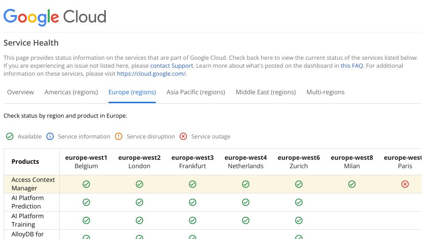
Task: Click AI Platform Prediction status for Belgium
Action: pos(86,202)
